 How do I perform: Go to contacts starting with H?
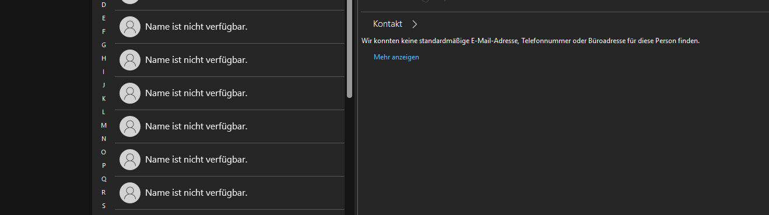(104, 58)
